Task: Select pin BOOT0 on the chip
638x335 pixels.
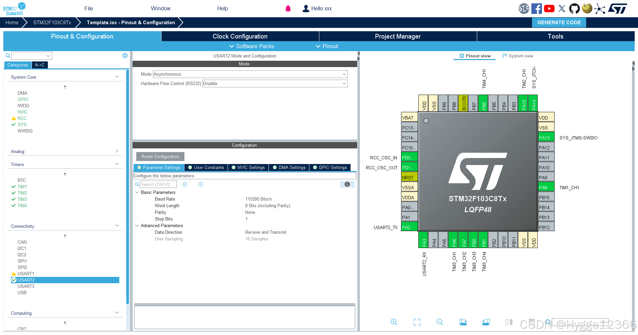Action: (x=463, y=103)
